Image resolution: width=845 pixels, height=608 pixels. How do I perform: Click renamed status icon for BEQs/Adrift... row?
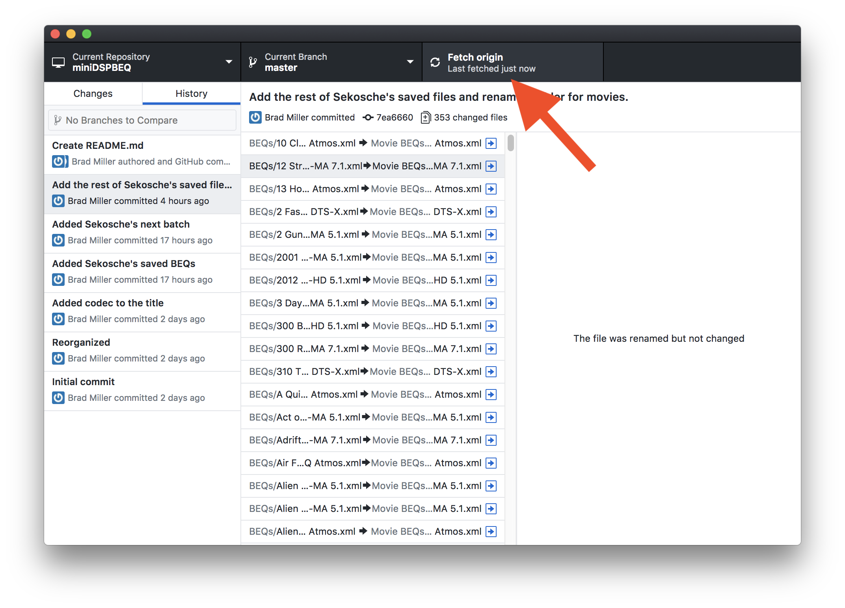coord(491,440)
